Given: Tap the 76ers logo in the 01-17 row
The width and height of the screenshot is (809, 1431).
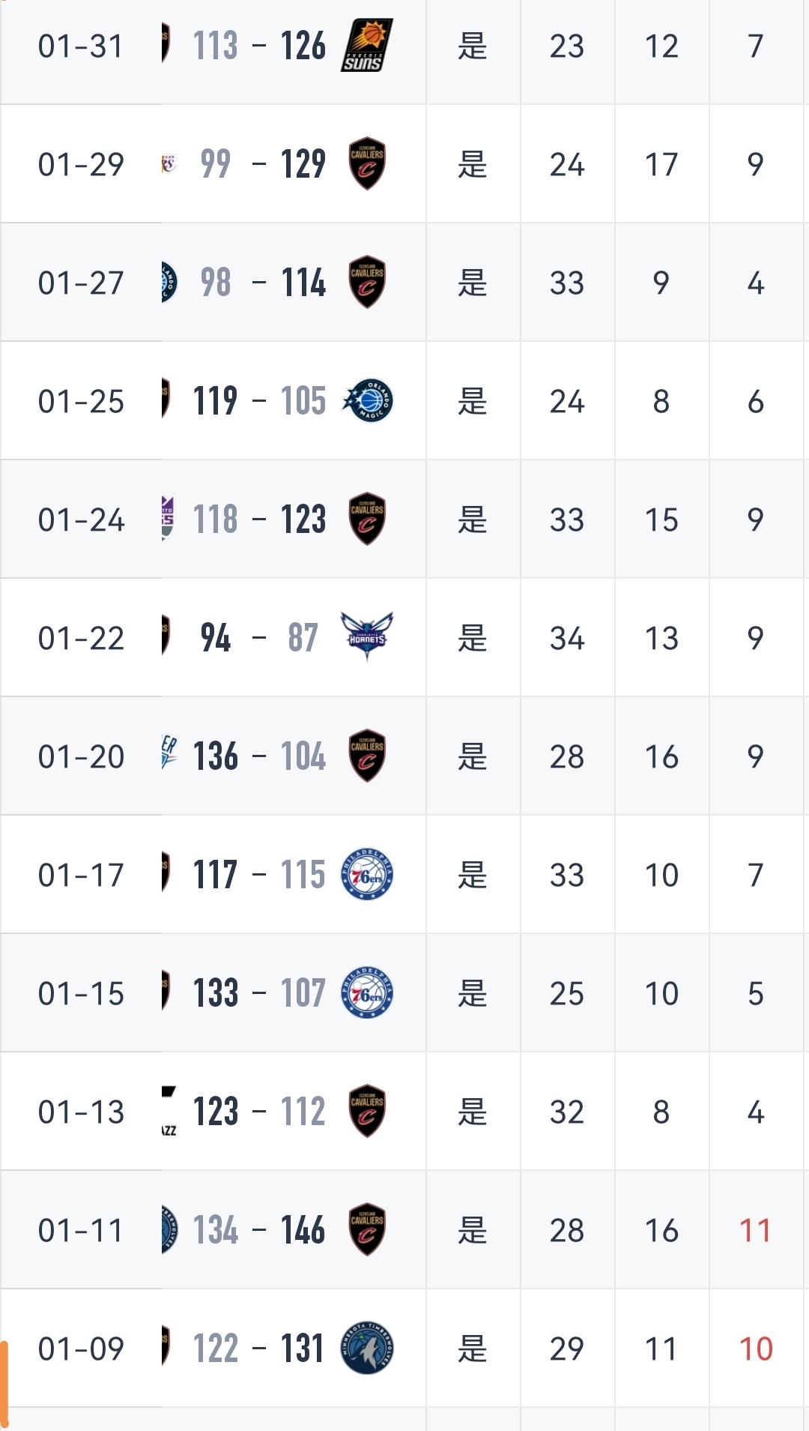Looking at the screenshot, I should (367, 875).
